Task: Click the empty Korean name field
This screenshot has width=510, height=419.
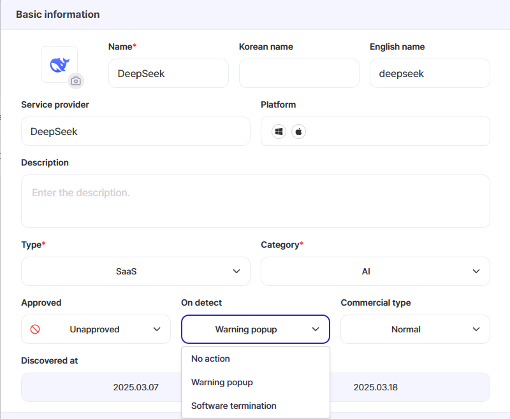Action: point(299,73)
